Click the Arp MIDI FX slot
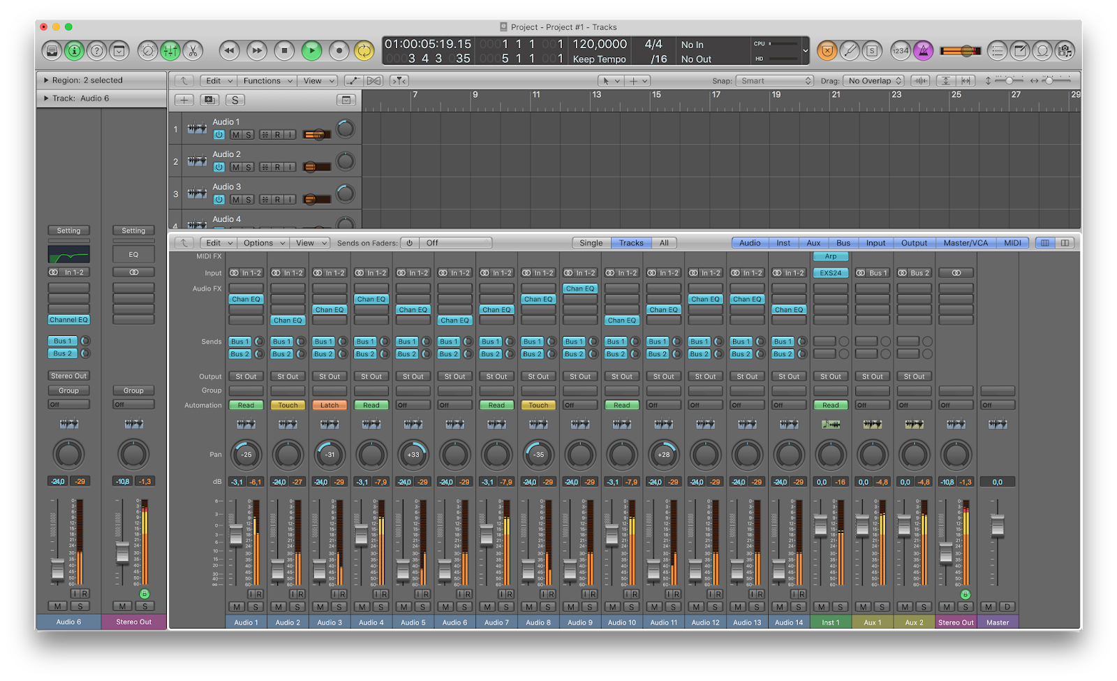The image size is (1117, 681). tap(831, 256)
